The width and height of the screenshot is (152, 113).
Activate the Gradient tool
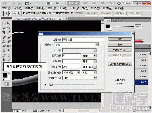pos(9,46)
